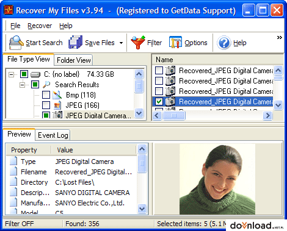The image size is (287, 231).
Task: Click the page icon beside Directory property
Action: (x=13, y=182)
